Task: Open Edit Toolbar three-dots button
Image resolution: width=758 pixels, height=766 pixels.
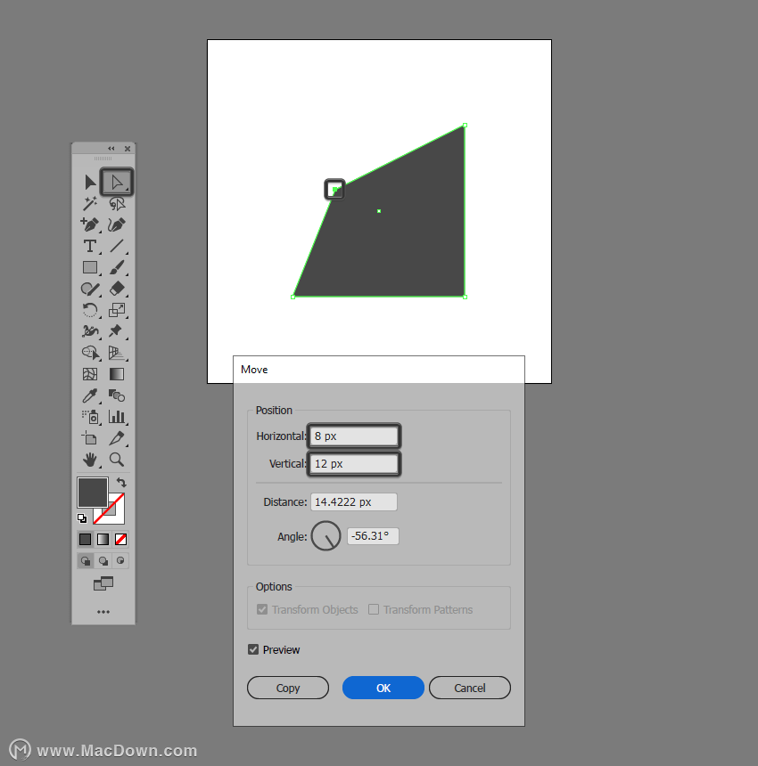Action: 103,612
